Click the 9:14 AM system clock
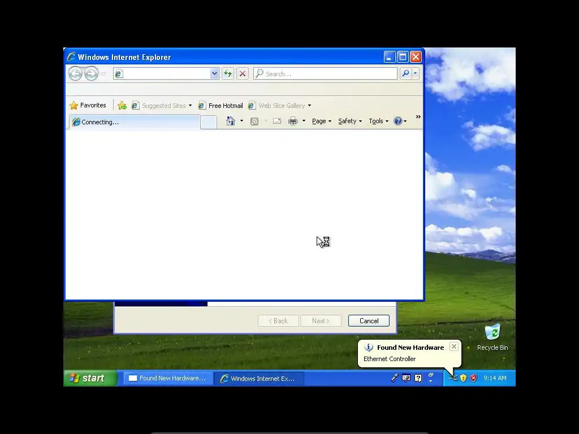 [495, 378]
